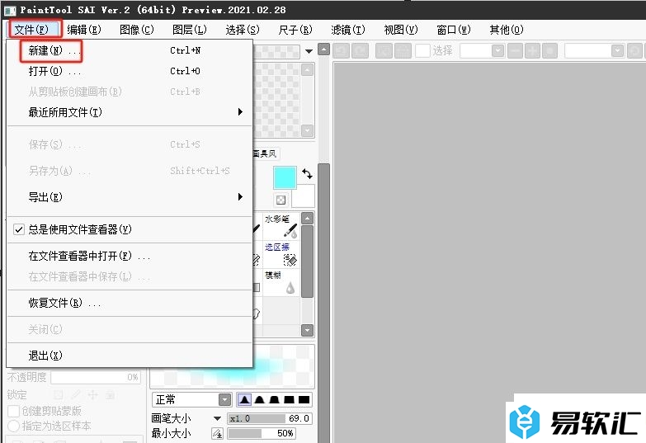Image resolution: width=646 pixels, height=443 pixels.
Task: Select the transparent color icon
Action: click(x=281, y=200)
